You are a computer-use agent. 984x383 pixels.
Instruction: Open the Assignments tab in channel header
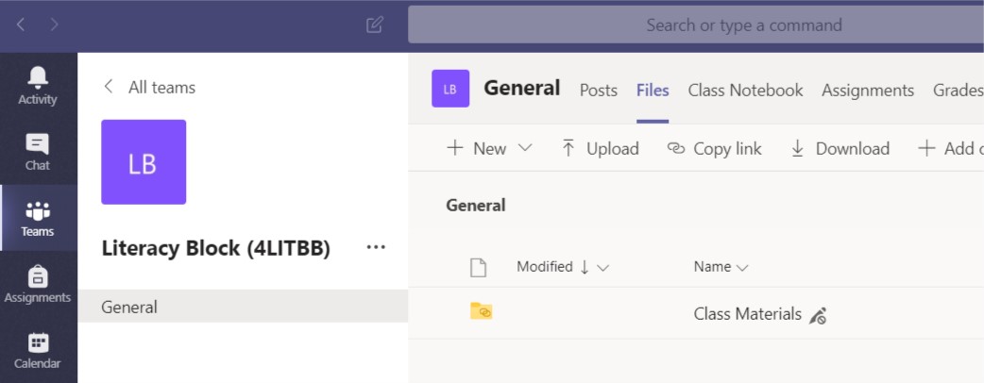[868, 91]
